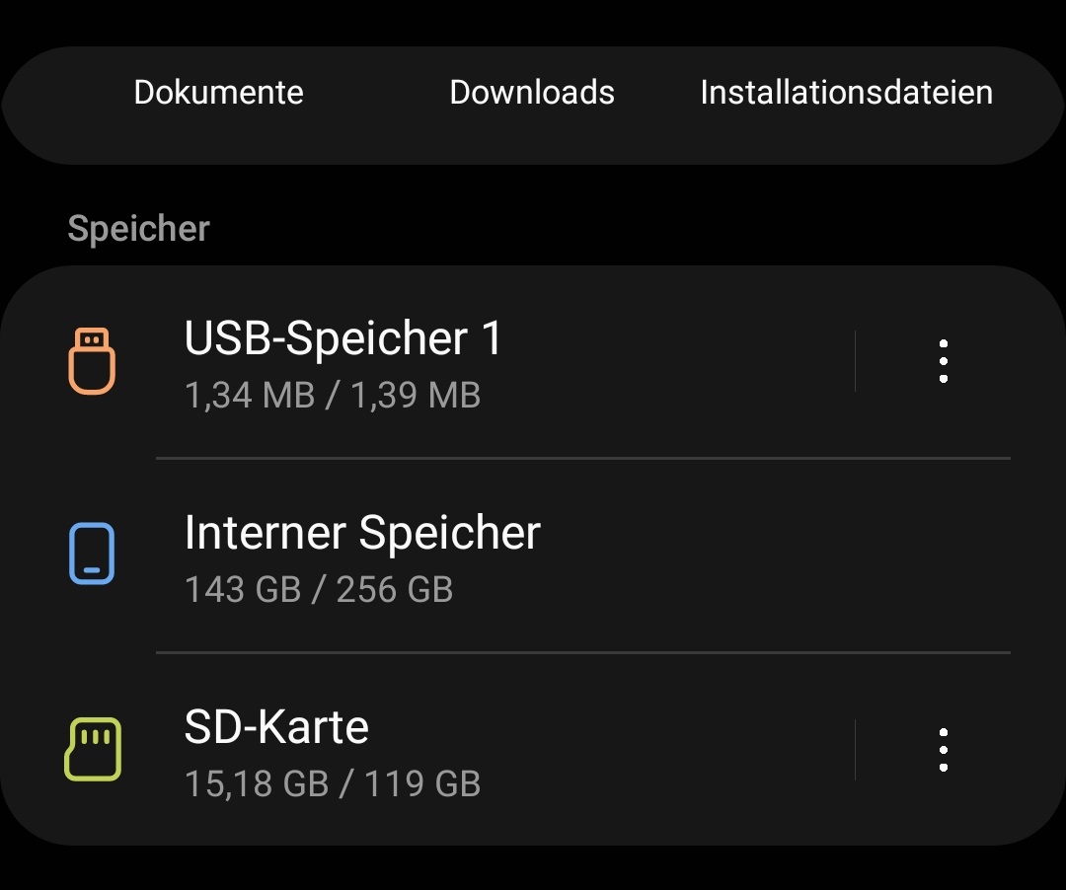The image size is (1066, 890).
Task: Tap empty area of Interner Speicher row
Action: coord(748,556)
